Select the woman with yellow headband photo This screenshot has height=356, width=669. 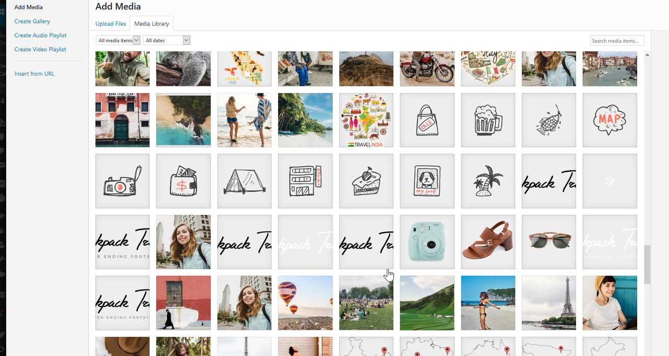click(x=610, y=303)
